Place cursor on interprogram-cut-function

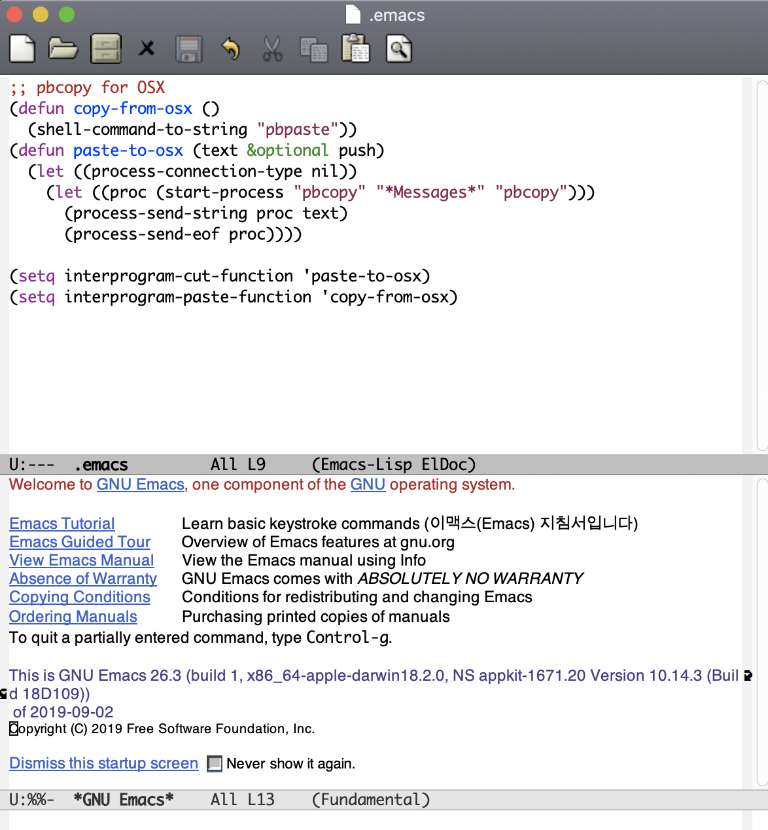(179, 276)
